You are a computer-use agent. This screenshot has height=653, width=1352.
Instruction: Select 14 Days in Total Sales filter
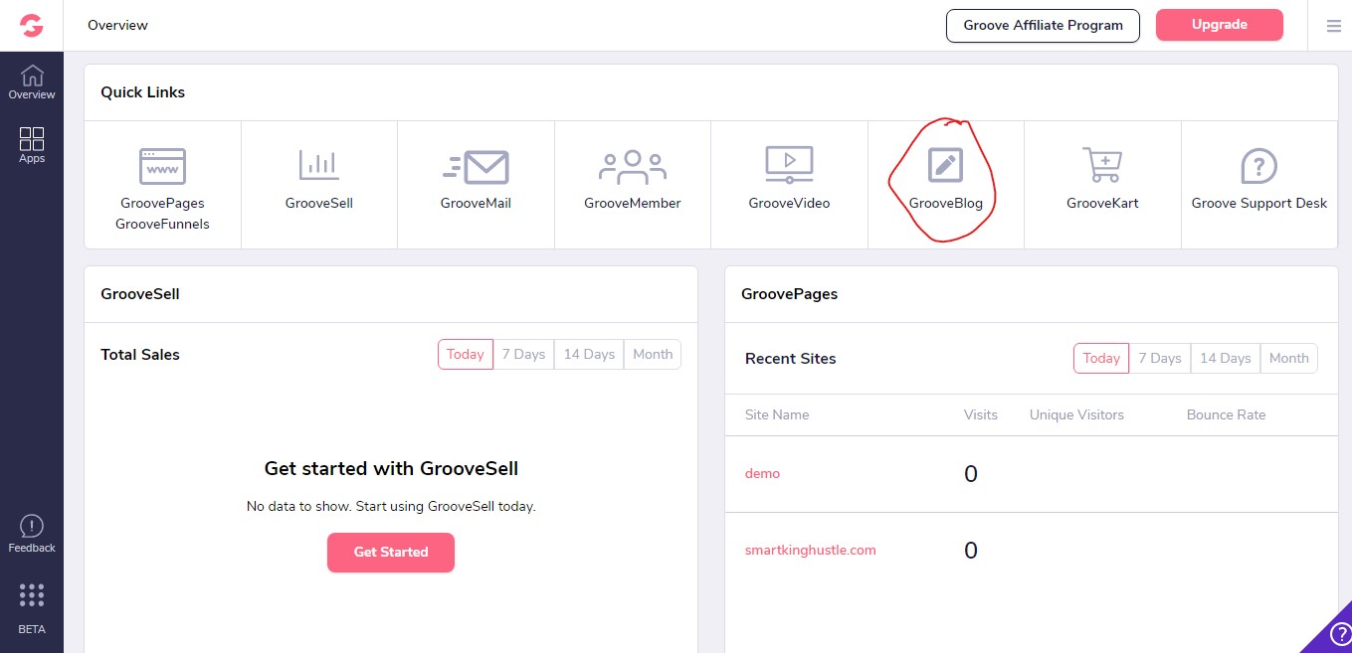pos(589,355)
